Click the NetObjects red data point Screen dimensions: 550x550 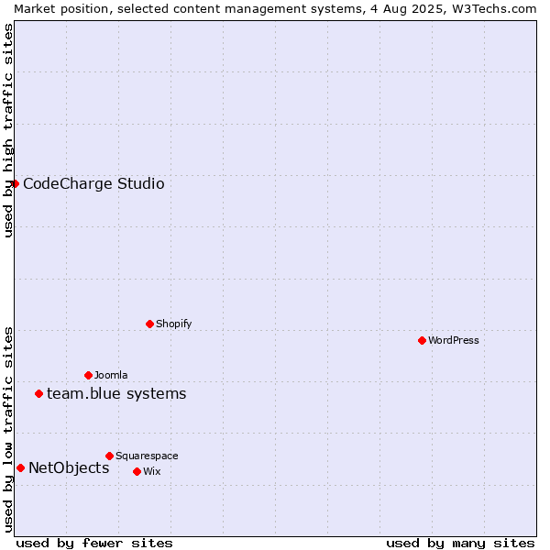tap(21, 467)
